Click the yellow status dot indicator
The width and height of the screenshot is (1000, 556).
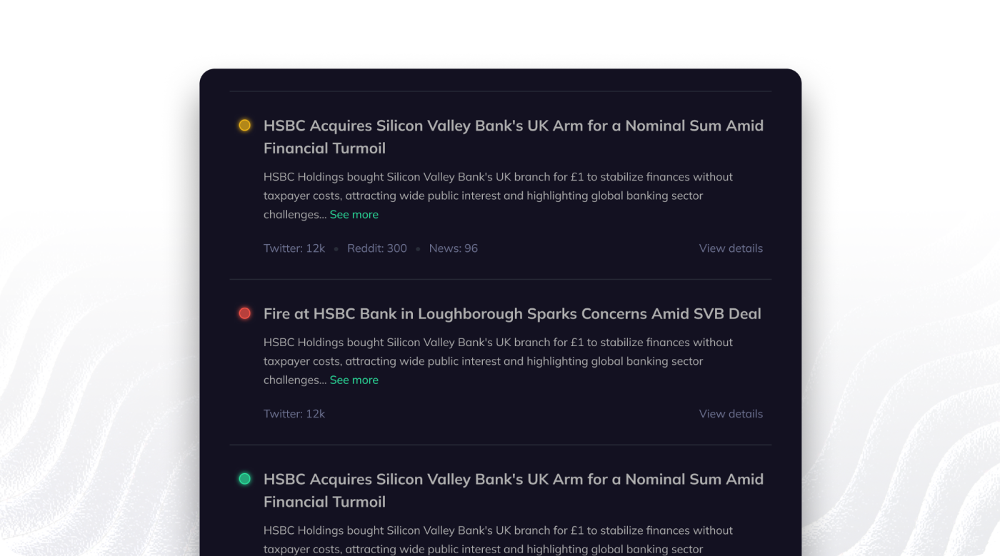pyautogui.click(x=244, y=125)
